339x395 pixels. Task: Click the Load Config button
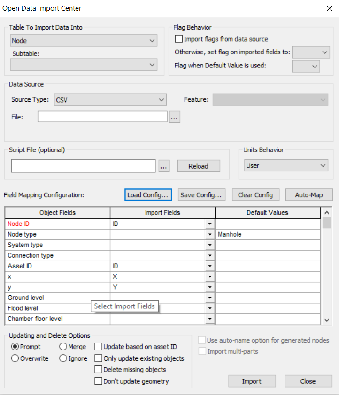(x=148, y=194)
